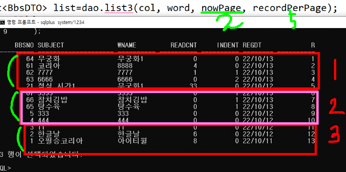This screenshot has width=346, height=172.
Task: Click the INDENT column header
Action: tap(228, 45)
